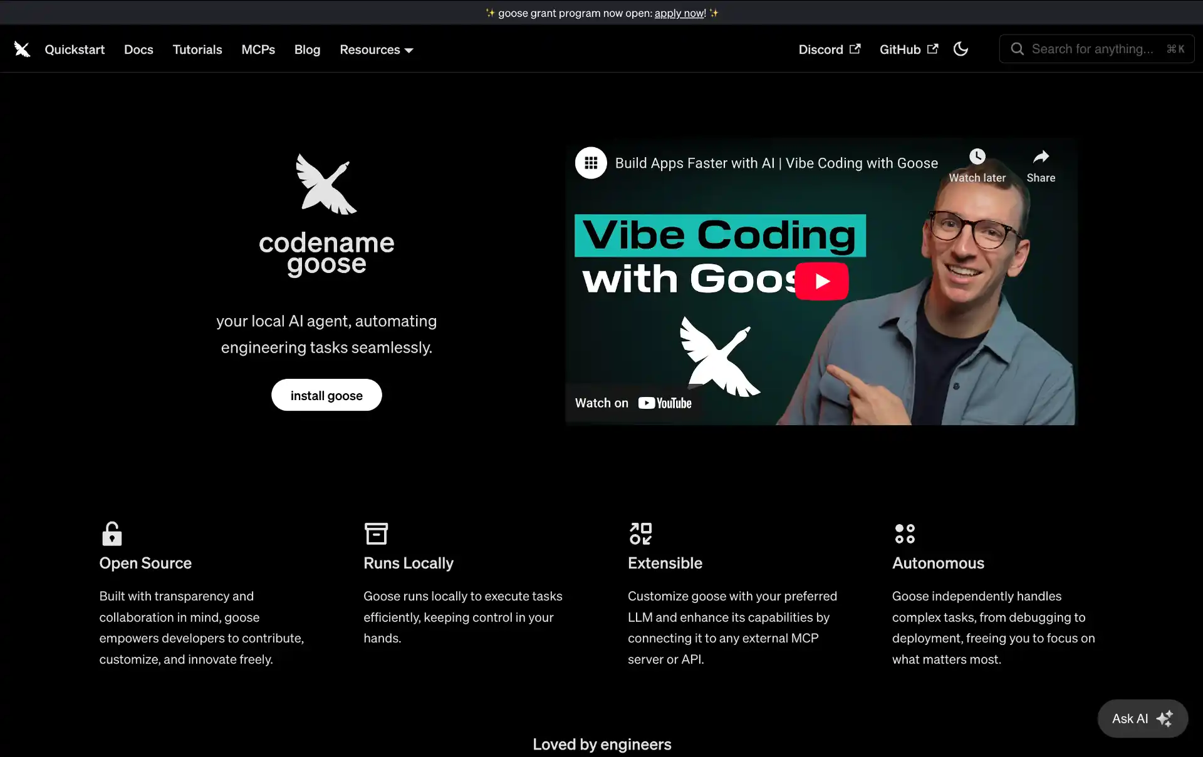Click the goose logo in navbar
This screenshot has width=1203, height=757.
pos(22,49)
